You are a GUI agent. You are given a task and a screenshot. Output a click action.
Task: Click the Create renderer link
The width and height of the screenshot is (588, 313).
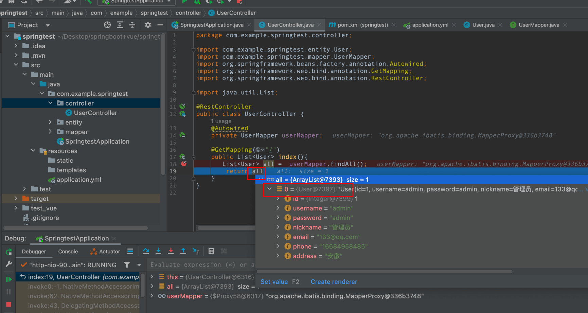pos(334,282)
